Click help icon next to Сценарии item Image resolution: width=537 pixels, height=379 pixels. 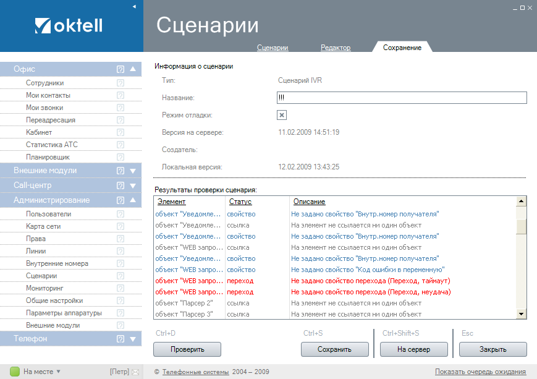pyautogui.click(x=121, y=276)
